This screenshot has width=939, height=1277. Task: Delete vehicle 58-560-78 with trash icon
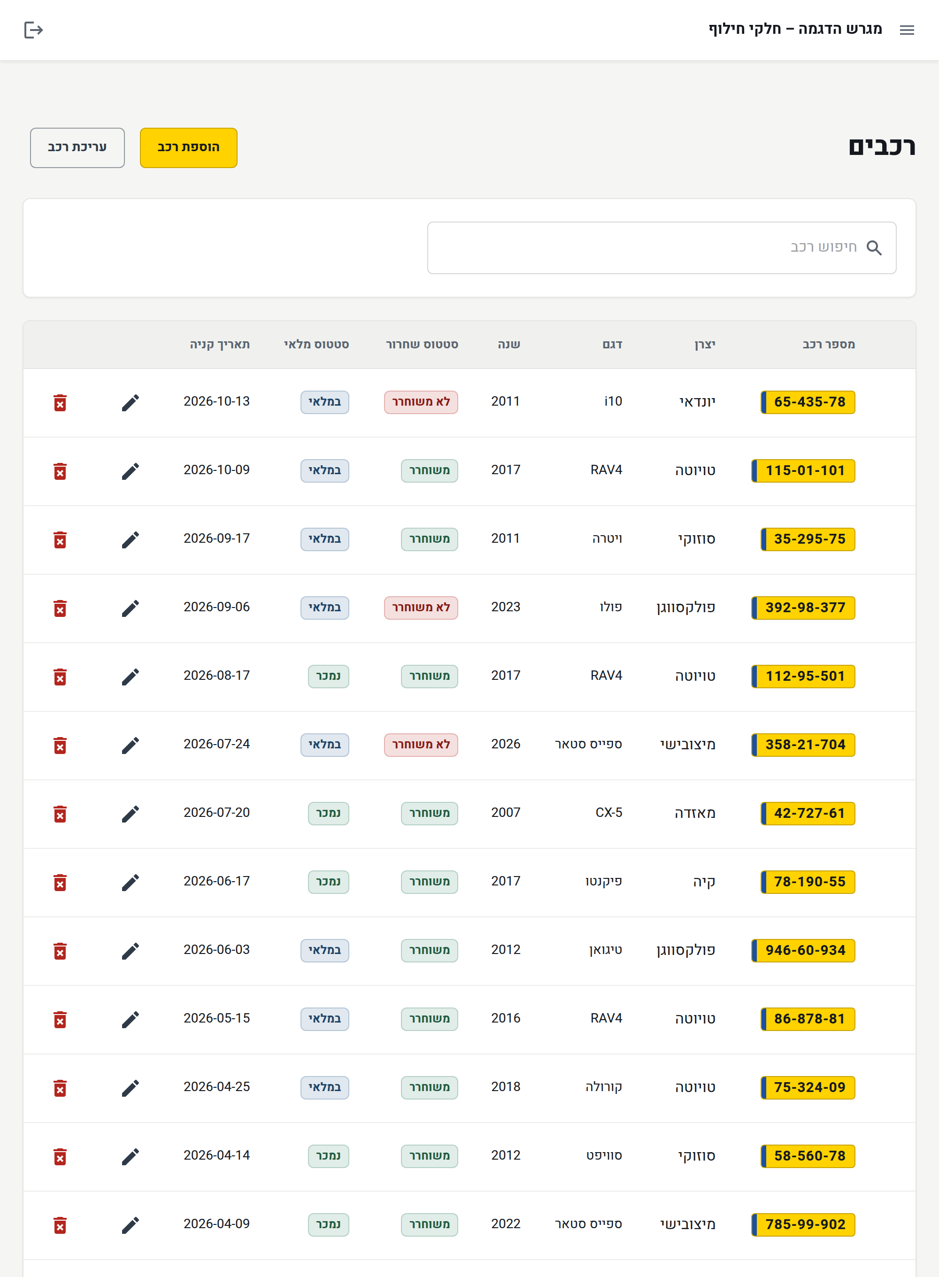pos(60,1156)
